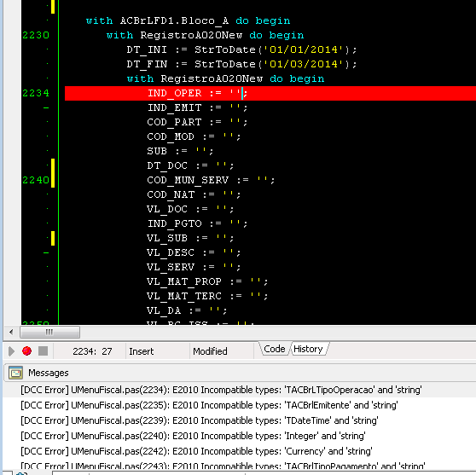Click the horizontal scrollbar left arrow
Viewport: 476px width, 475px height.
click(11, 332)
